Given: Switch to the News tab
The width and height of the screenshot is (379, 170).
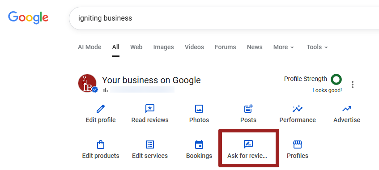Looking at the screenshot, I should click(x=255, y=47).
